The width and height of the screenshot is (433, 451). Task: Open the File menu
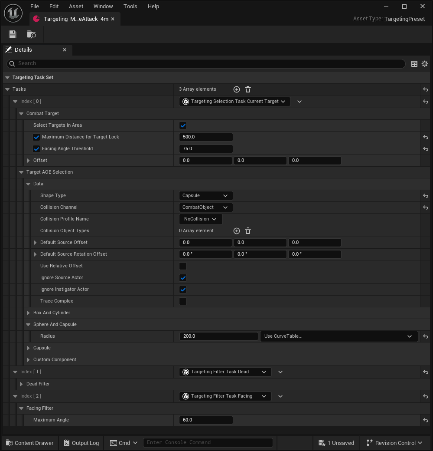click(34, 7)
